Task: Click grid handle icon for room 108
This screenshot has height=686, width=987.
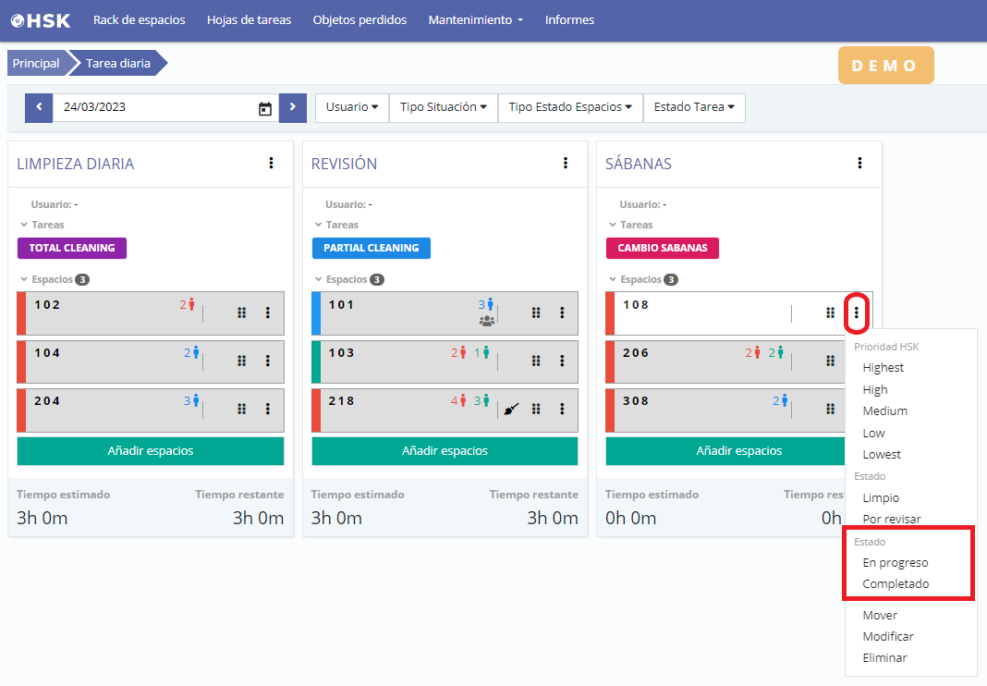Action: tap(830, 312)
